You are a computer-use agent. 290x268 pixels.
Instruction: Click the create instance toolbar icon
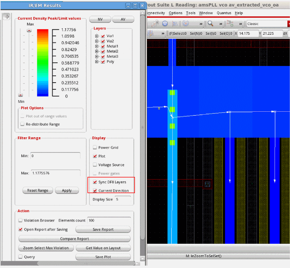click(230, 24)
